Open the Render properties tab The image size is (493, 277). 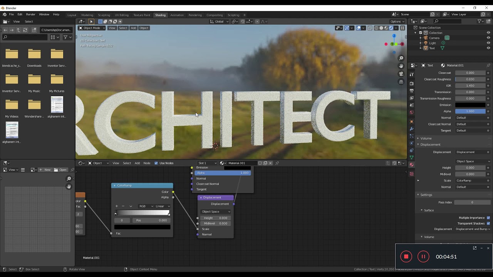point(411,83)
